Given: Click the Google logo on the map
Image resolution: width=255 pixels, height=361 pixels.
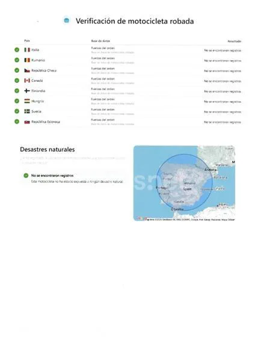Looking at the screenshot, I should (141, 218).
